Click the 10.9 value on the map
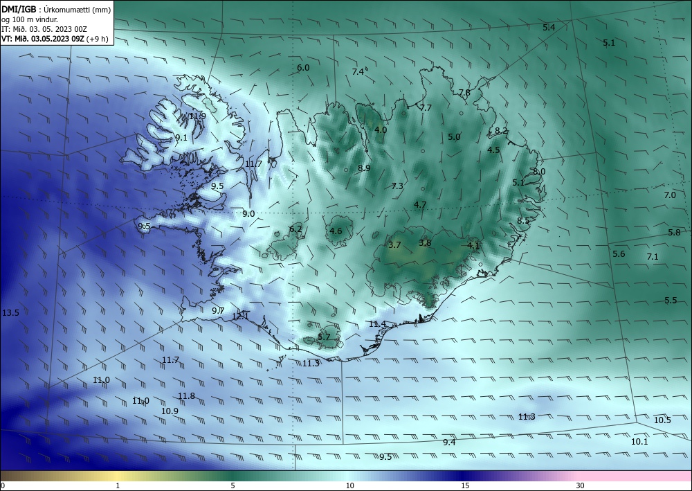692x491 pixels. (170, 411)
